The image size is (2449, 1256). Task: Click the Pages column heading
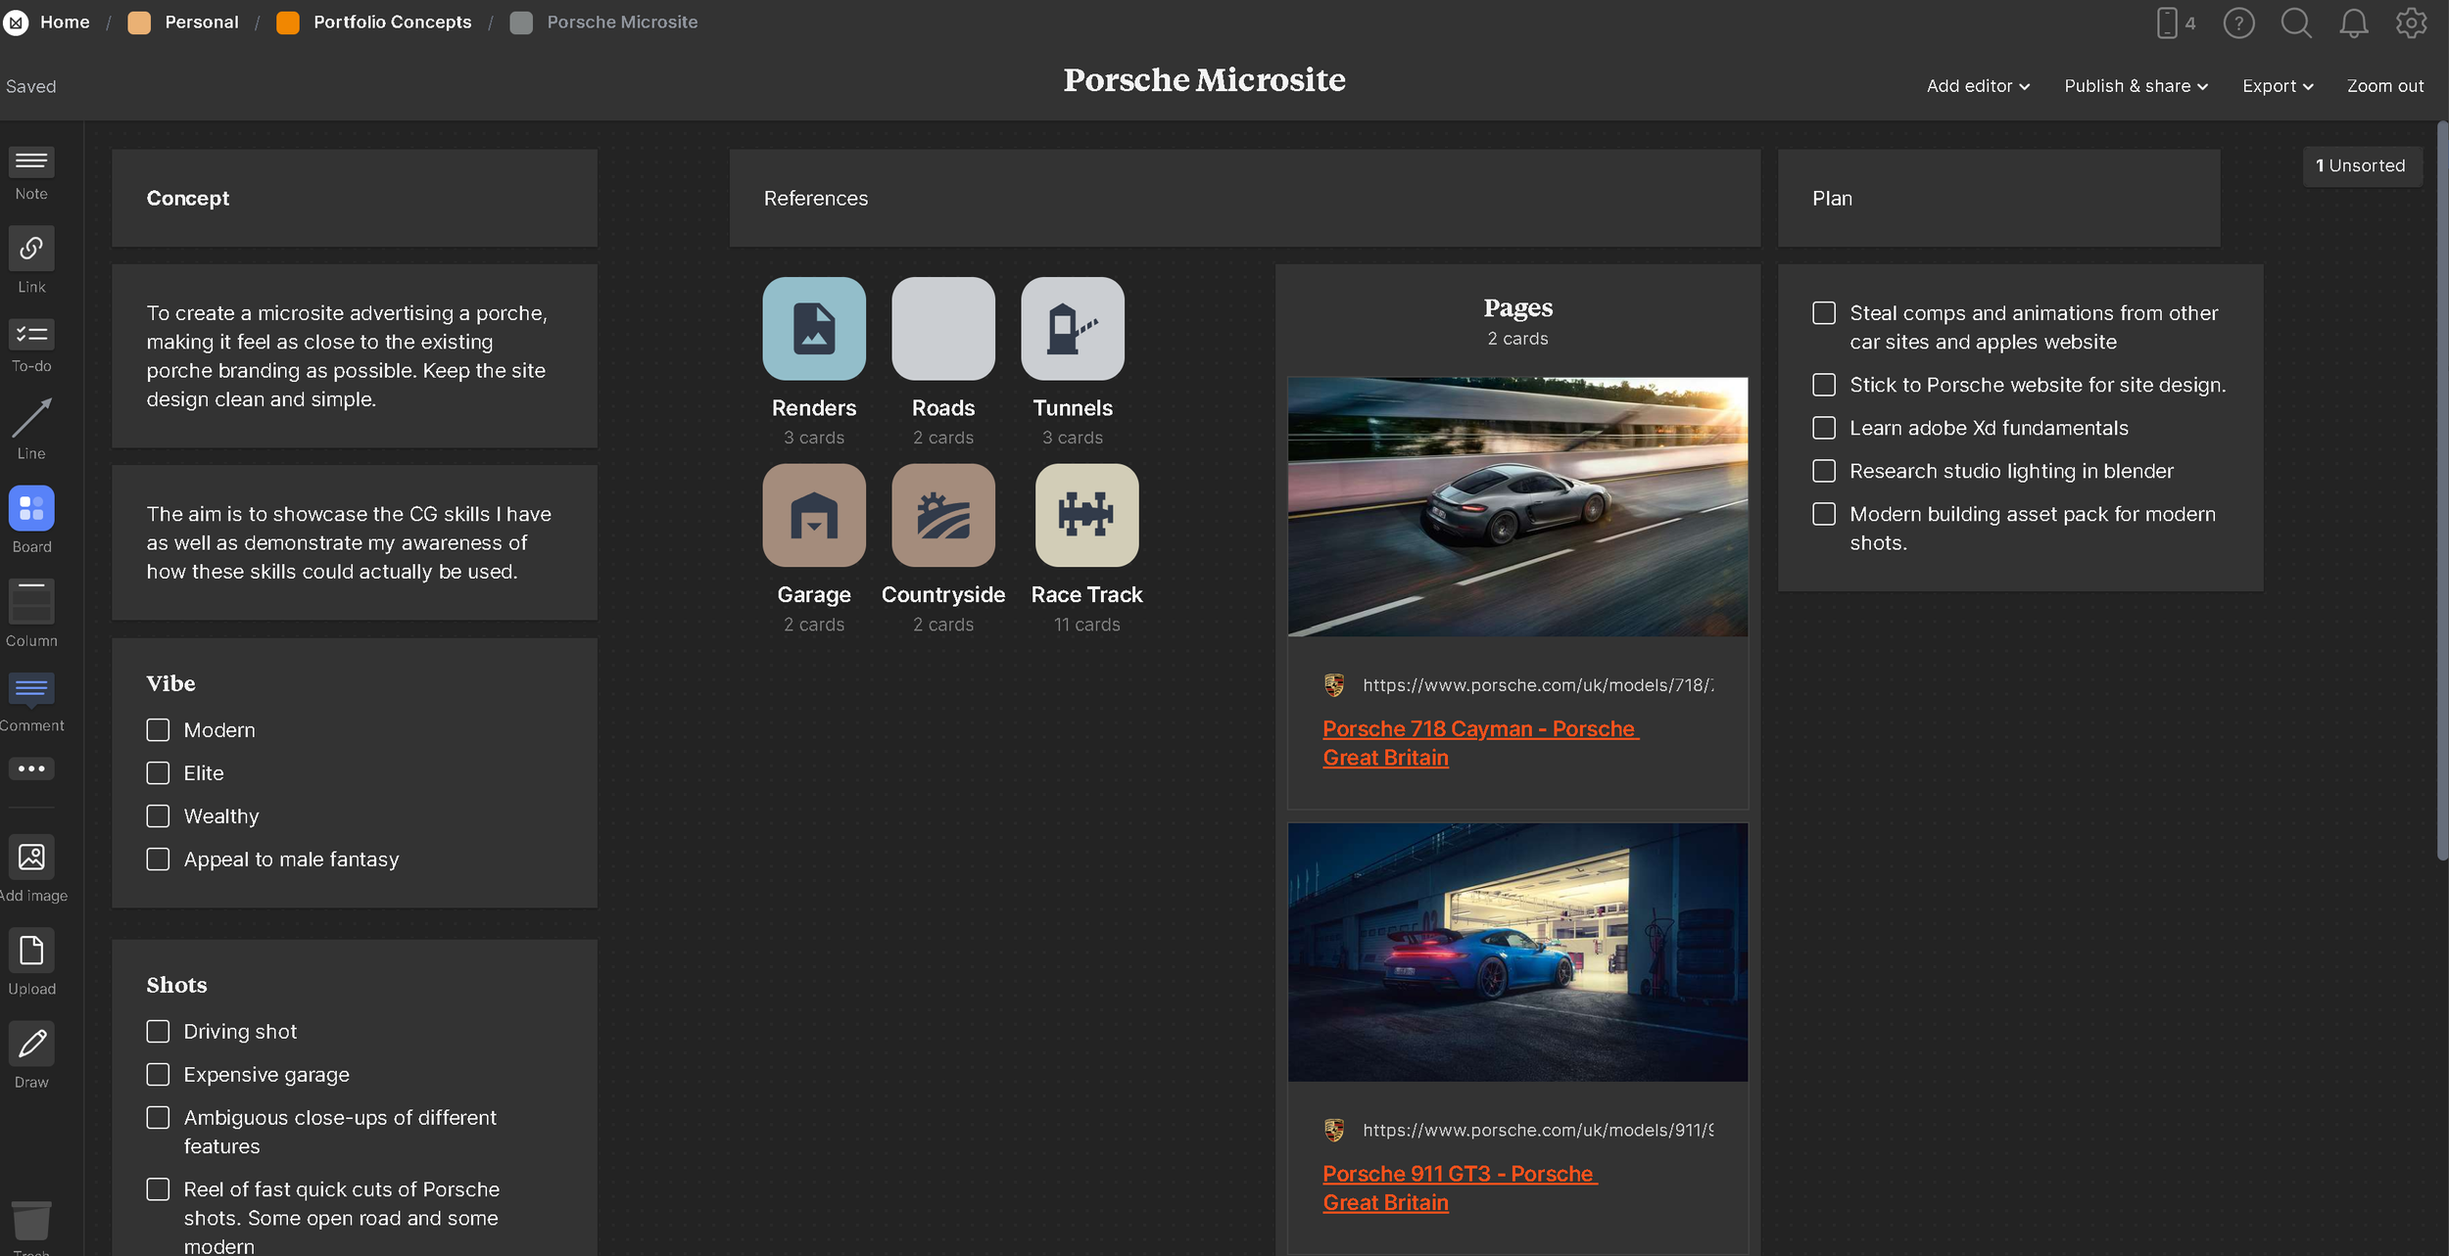pyautogui.click(x=1517, y=307)
